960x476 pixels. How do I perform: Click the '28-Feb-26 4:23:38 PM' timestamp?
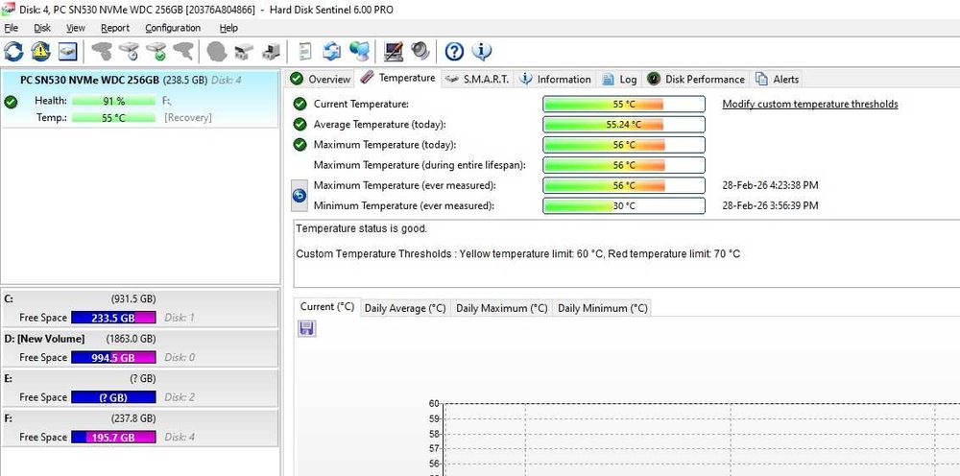tap(770, 185)
